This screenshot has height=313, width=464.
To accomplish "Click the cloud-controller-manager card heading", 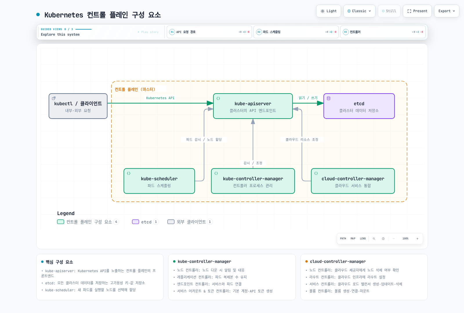I will 338,261.
